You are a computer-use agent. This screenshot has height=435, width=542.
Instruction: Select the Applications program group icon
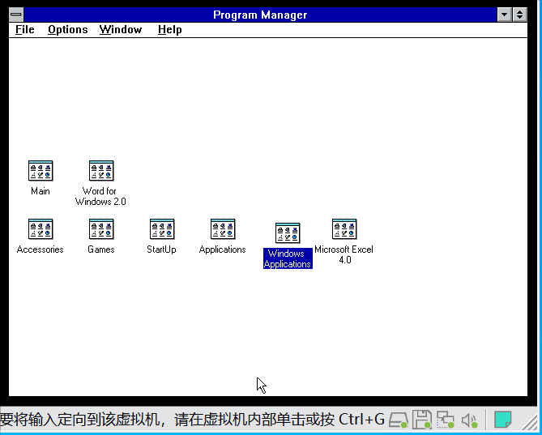pos(223,229)
